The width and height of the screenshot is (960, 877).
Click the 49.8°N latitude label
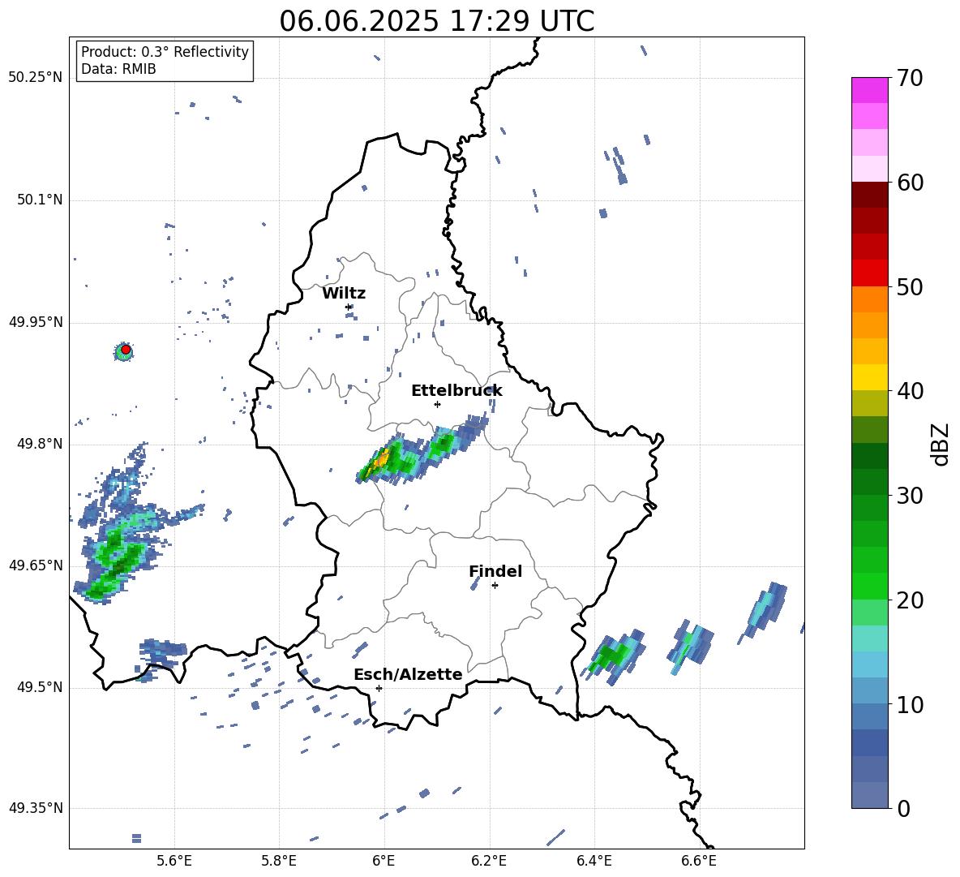pyautogui.click(x=40, y=444)
